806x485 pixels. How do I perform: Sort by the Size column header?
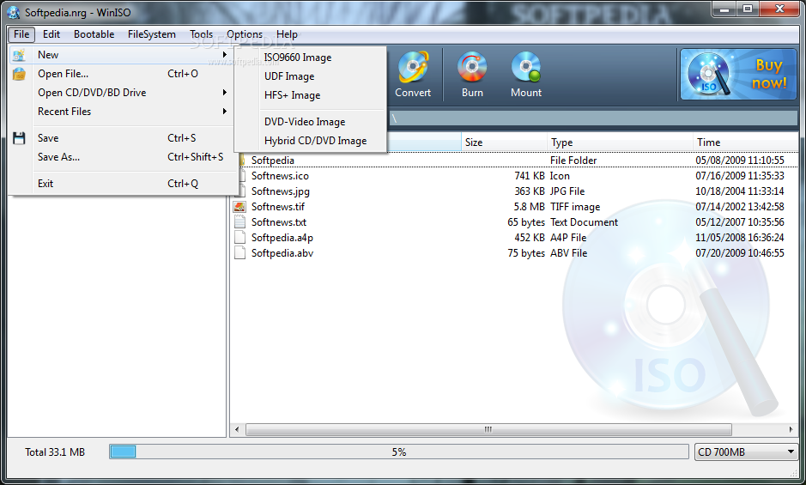point(504,142)
